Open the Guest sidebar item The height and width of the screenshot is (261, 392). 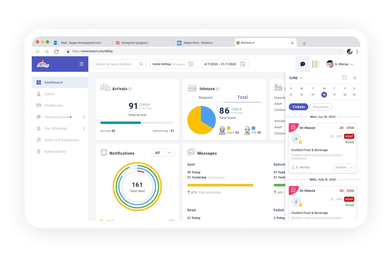[x=60, y=94]
